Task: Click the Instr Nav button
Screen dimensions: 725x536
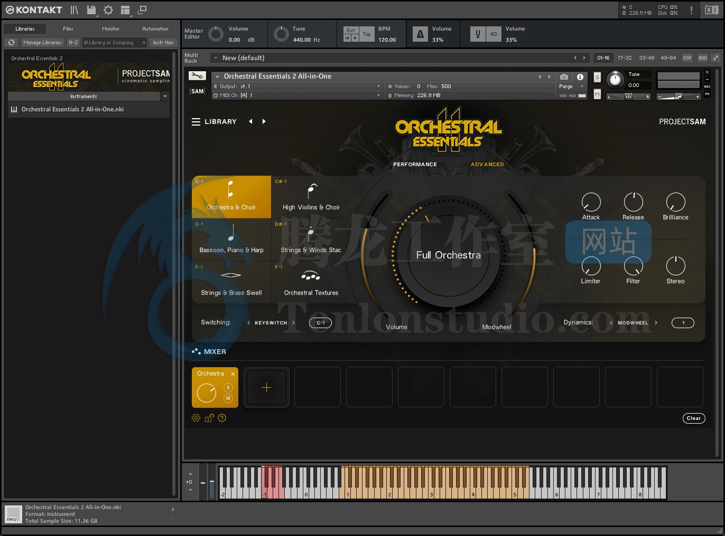Action: [x=163, y=42]
